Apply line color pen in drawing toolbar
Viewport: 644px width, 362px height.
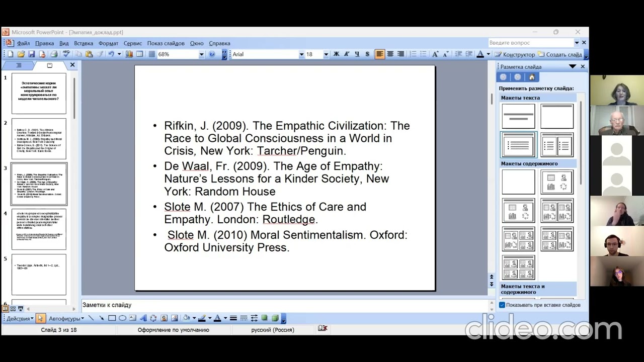click(202, 318)
